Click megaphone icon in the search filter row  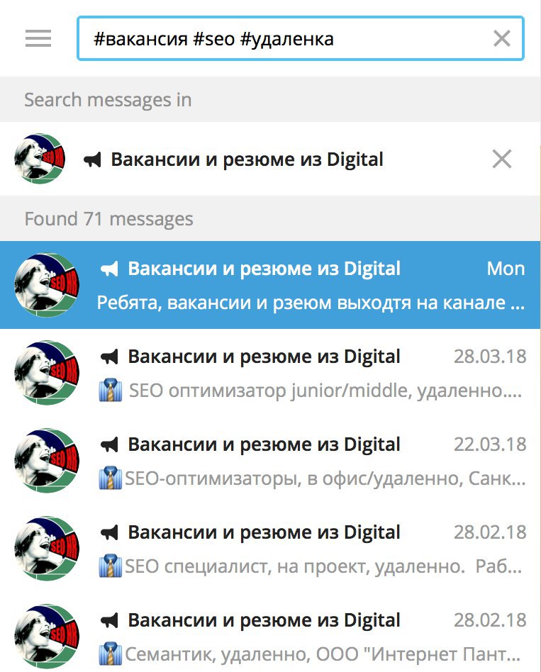[92, 160]
